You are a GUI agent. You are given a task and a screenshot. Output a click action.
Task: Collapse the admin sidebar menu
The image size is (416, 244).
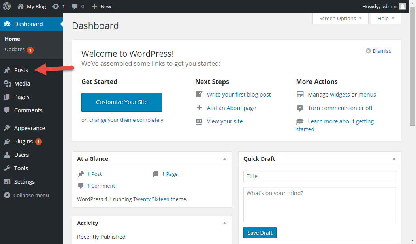[26, 195]
